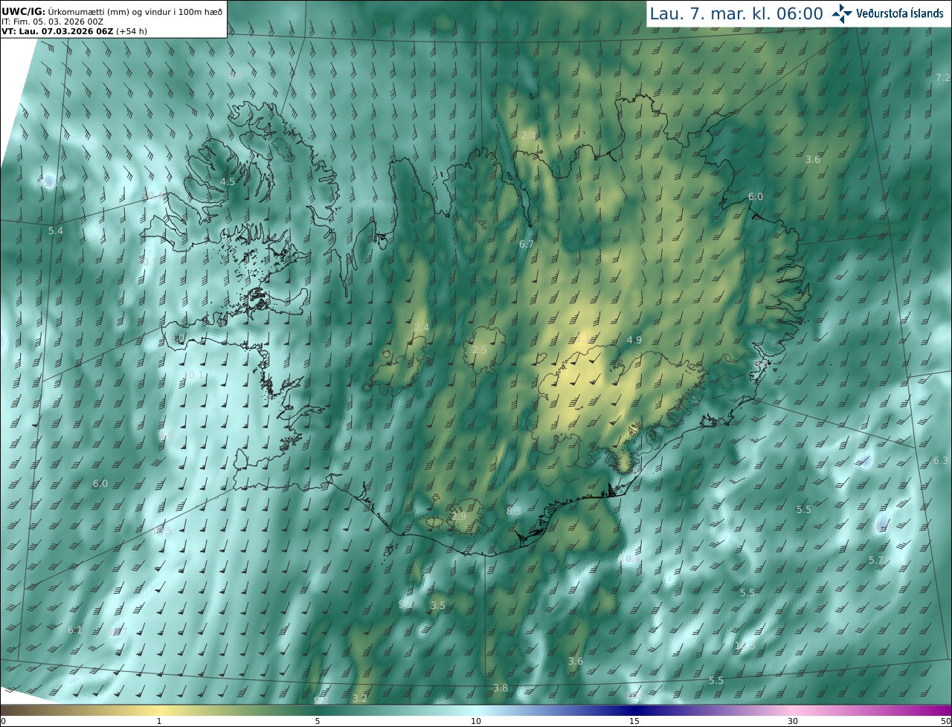Click the color scale label 5
The image size is (952, 727).
pyautogui.click(x=318, y=721)
